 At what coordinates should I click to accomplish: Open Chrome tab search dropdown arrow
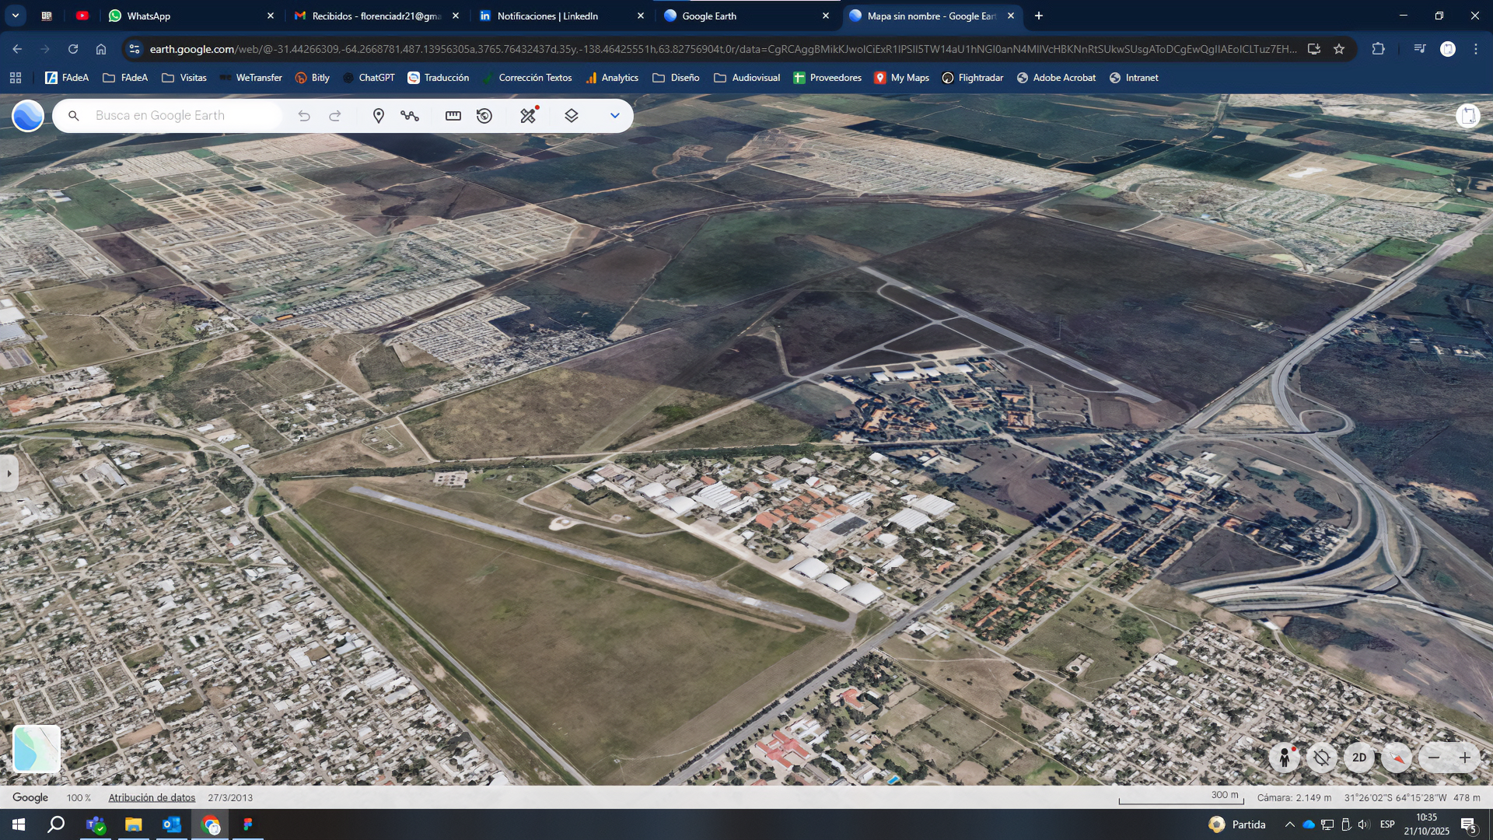15,16
